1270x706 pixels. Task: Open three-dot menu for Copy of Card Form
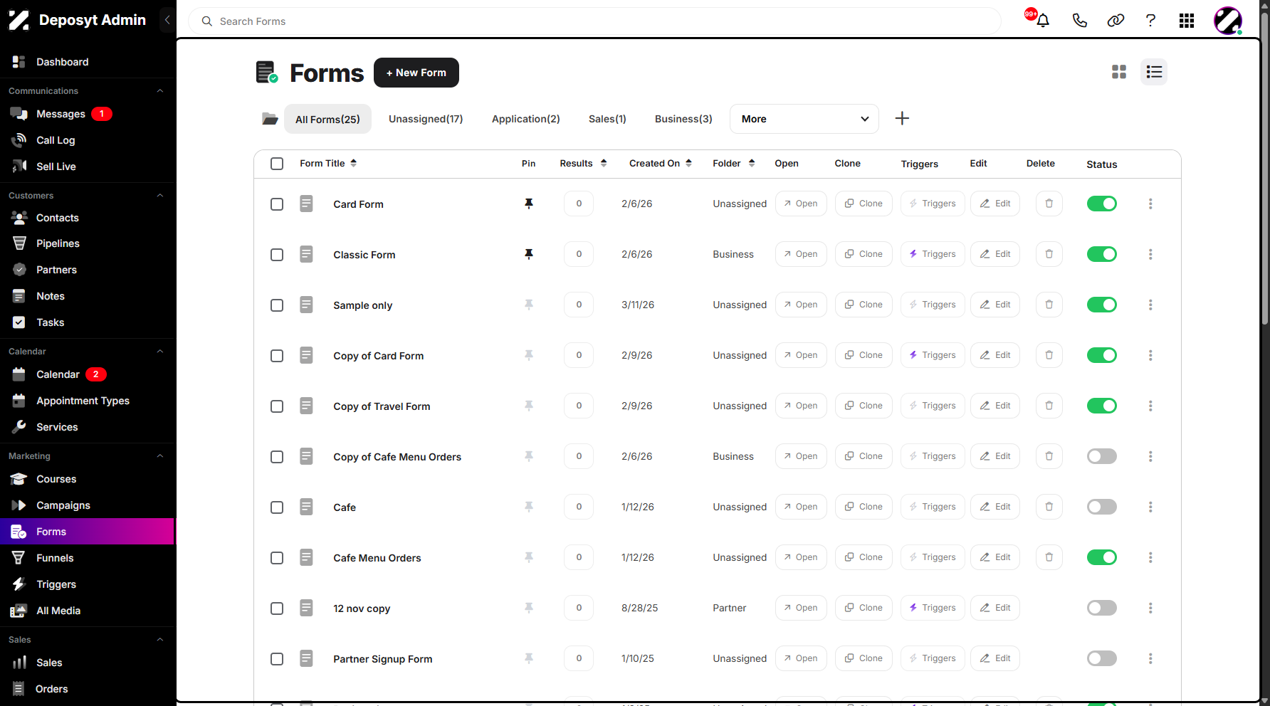pyautogui.click(x=1150, y=355)
